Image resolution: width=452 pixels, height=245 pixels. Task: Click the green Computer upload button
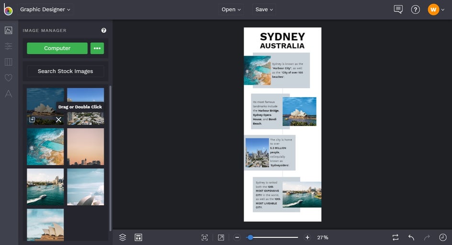[x=57, y=48]
